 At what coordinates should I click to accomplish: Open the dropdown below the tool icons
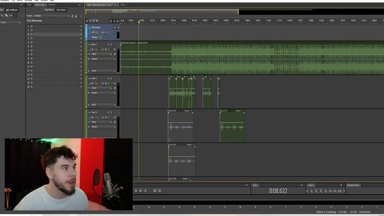[x=11, y=22]
